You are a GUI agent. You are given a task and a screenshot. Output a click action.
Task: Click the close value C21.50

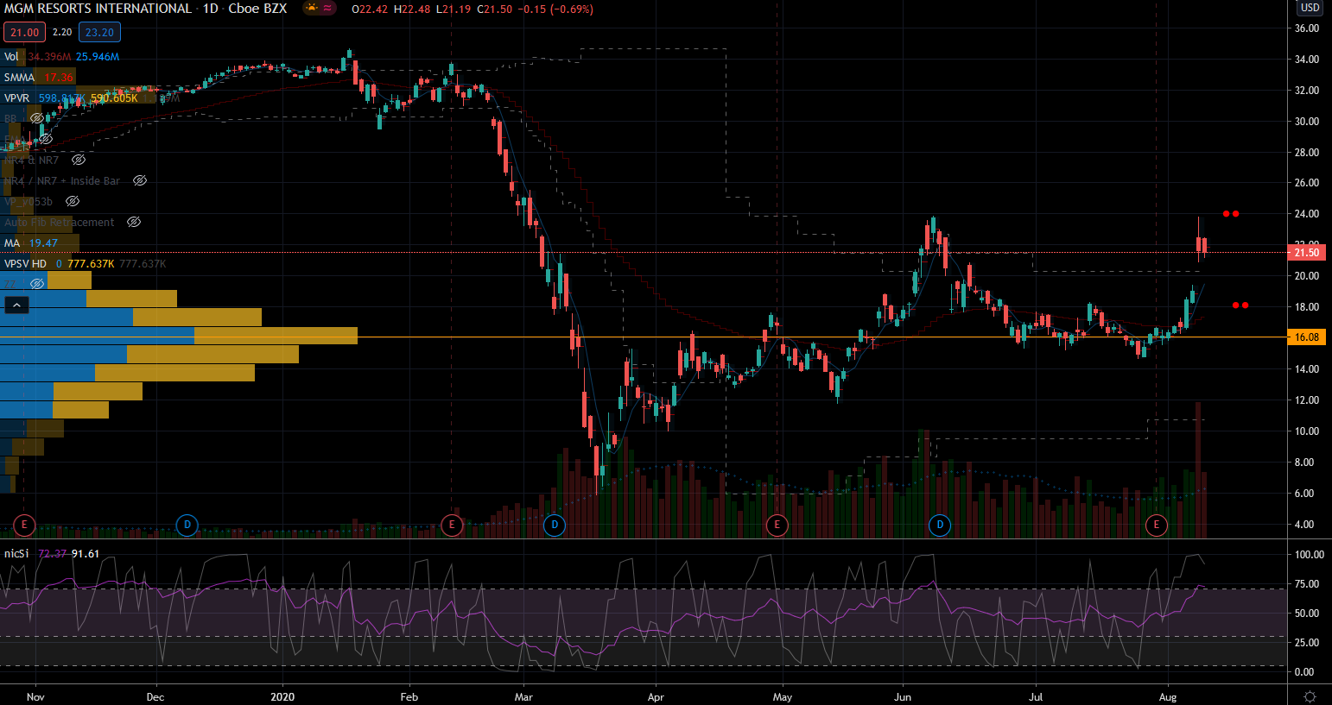pos(495,9)
